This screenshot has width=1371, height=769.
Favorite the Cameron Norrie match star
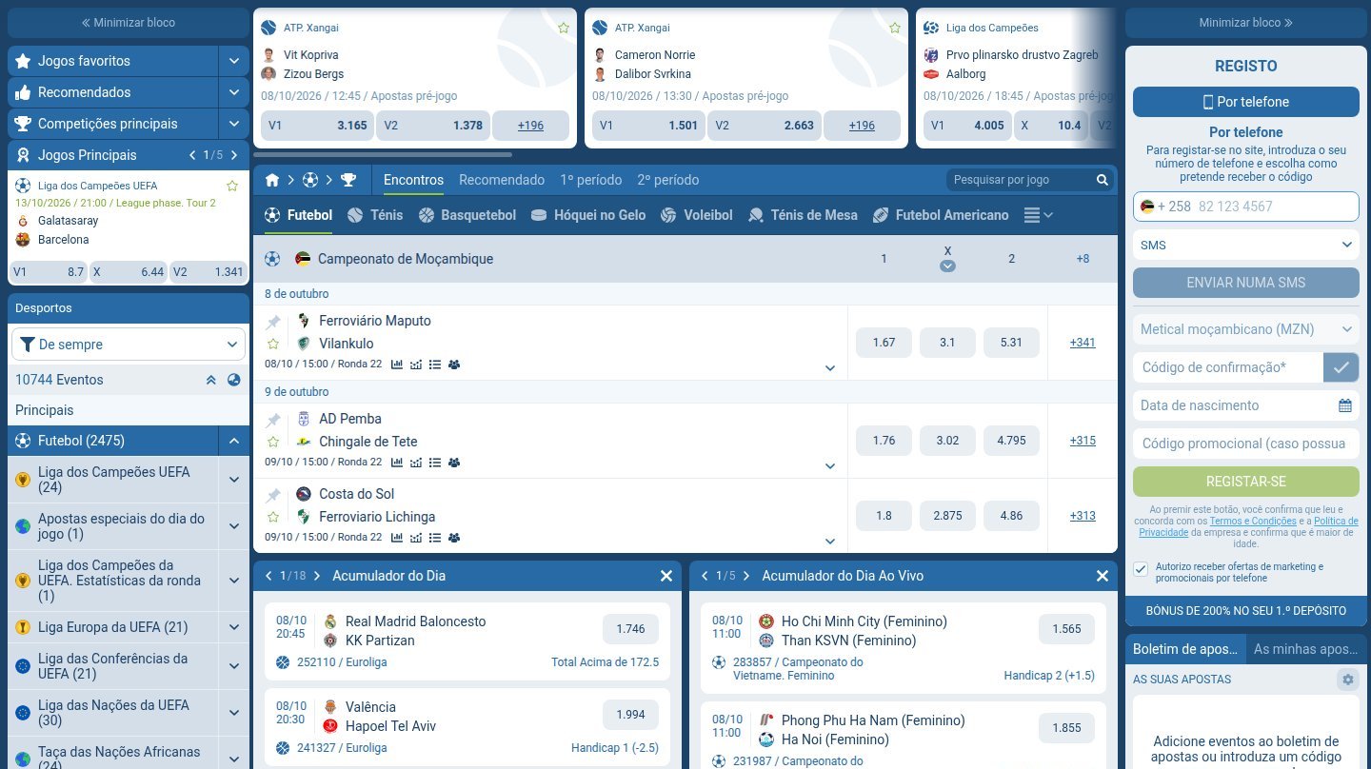pyautogui.click(x=895, y=29)
